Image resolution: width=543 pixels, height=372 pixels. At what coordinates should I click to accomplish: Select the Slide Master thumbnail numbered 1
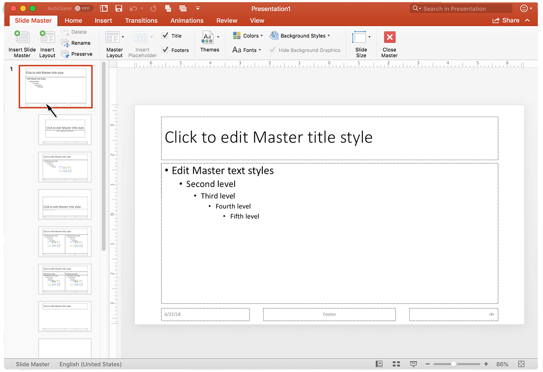(x=56, y=87)
